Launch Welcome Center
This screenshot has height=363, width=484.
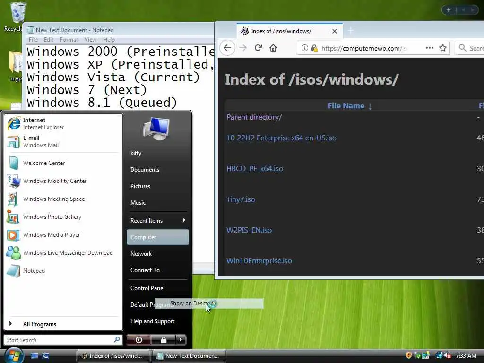(63, 163)
